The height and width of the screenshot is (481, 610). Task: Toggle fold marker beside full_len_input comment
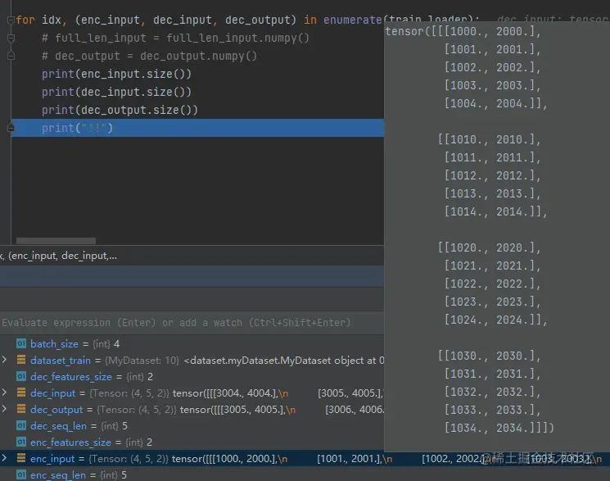tap(11, 38)
